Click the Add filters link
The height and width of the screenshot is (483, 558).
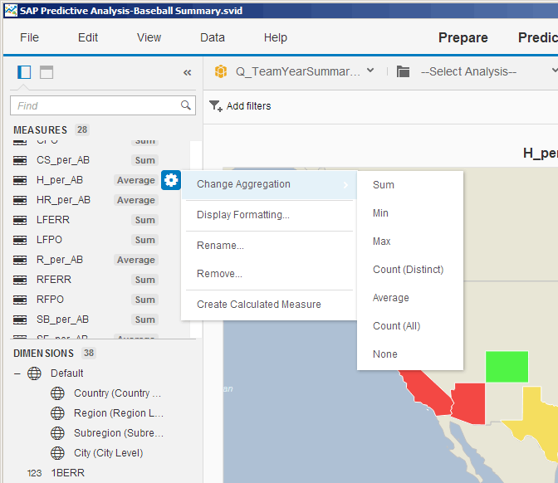[249, 106]
